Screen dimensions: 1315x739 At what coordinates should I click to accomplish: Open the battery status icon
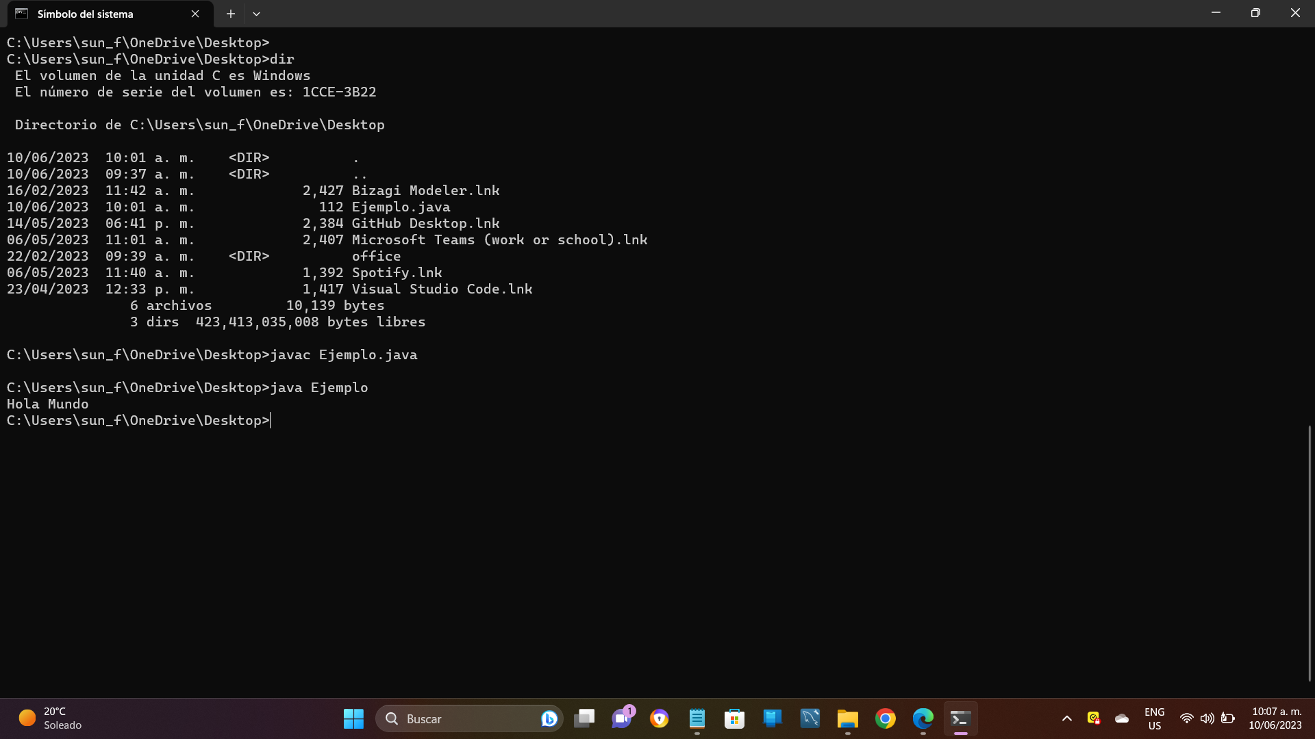tap(1228, 718)
